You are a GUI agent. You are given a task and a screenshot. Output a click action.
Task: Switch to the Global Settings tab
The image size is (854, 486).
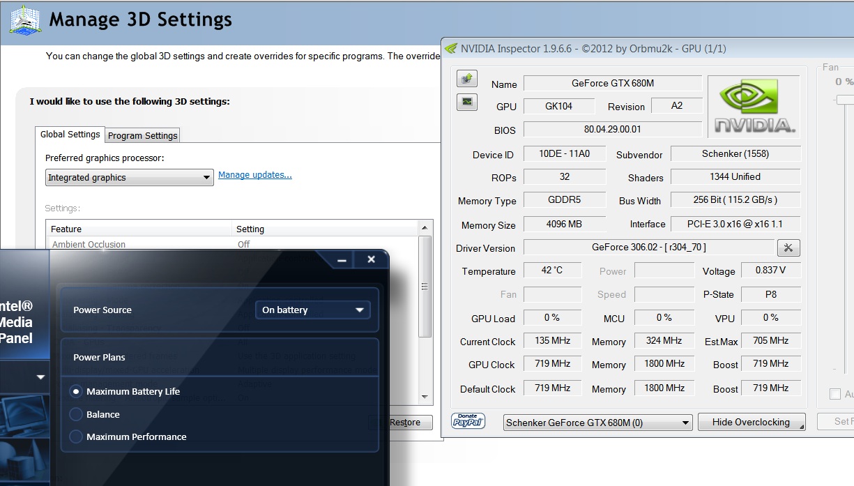pos(70,135)
